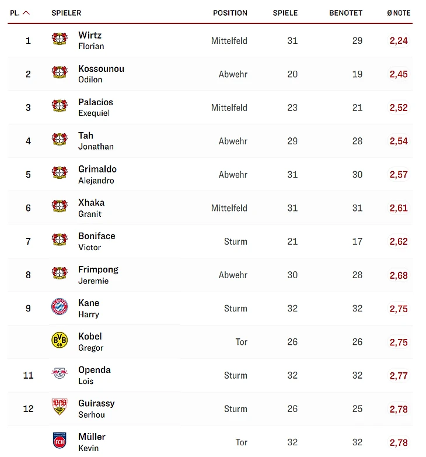Sort by the BENOTET column header
Screen dimensions: 426x457
345,13
